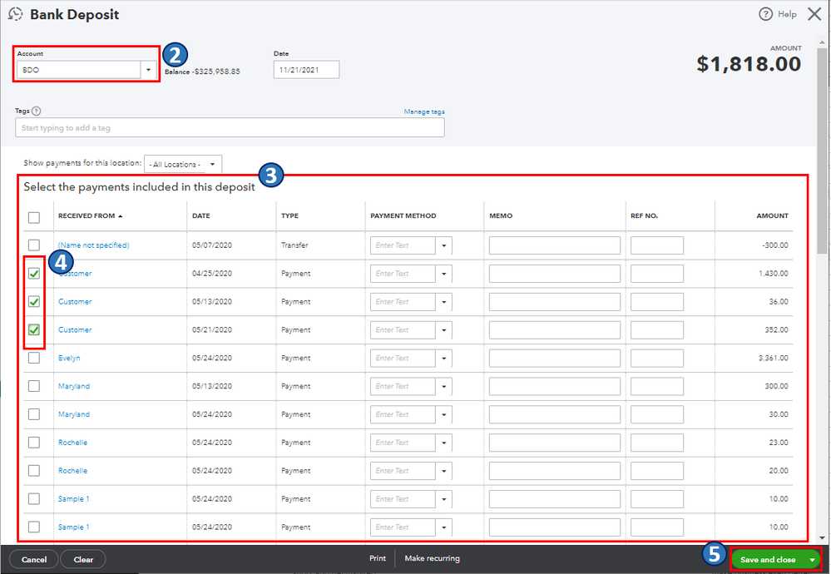Open the (Name not specified) link
Screen dimensions: 831x574
94,245
